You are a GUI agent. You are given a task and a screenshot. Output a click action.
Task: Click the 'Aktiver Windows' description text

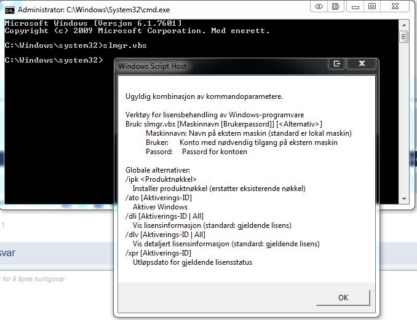160,207
